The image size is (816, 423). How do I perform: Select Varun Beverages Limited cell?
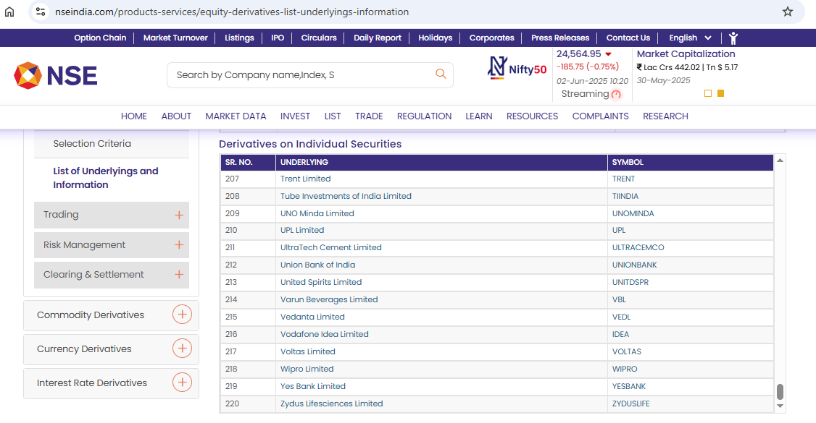coord(441,299)
